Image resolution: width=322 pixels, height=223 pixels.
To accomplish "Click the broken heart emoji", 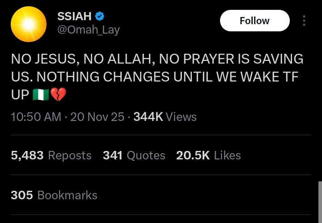I will 58,94.
